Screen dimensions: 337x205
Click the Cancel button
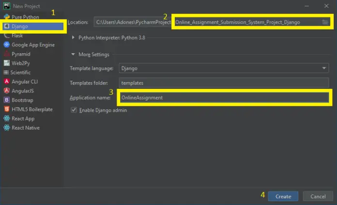318,196
